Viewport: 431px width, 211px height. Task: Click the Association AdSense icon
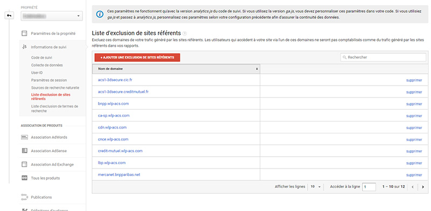click(24, 151)
